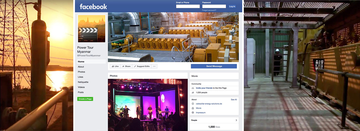Image resolution: width=360 pixels, height=131 pixels.
Task: Open the About tab in sidebar
Action: [81, 67]
